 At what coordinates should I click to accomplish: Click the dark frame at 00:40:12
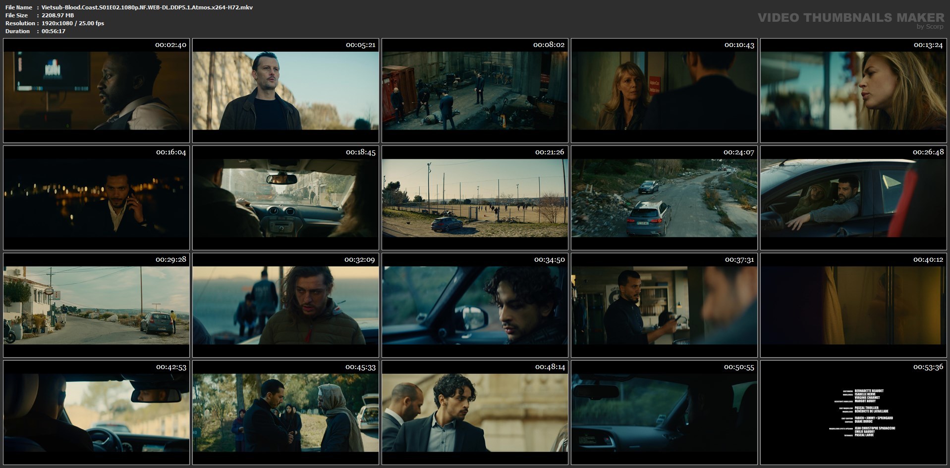(x=853, y=305)
